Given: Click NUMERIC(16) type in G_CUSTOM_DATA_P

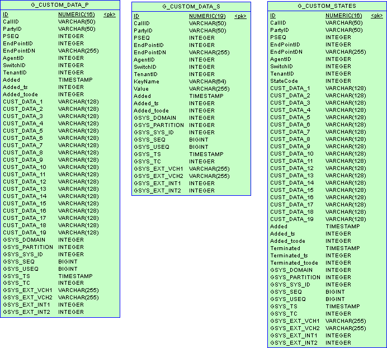Looking at the screenshot, I should click(77, 15).
